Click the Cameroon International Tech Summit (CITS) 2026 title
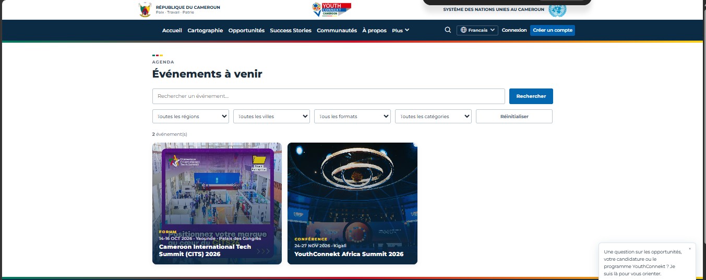 click(205, 250)
